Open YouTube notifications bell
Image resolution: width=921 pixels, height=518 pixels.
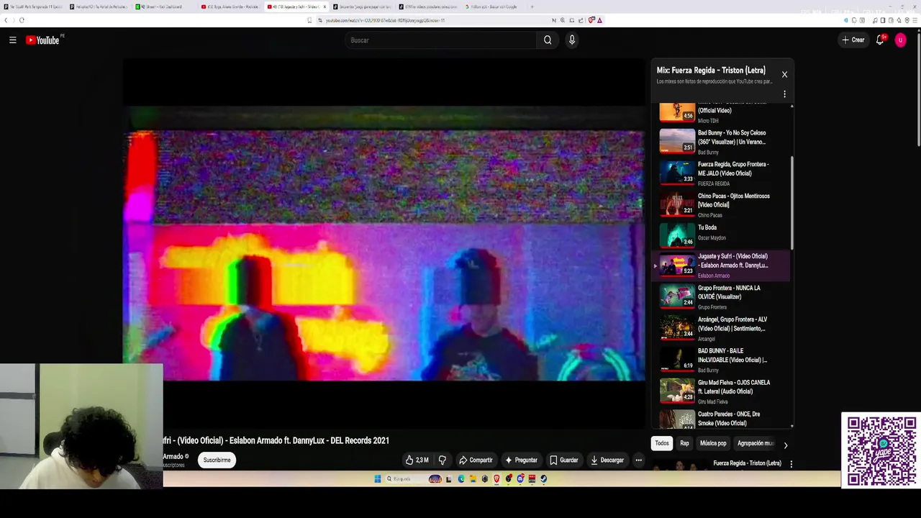pyautogui.click(x=880, y=40)
